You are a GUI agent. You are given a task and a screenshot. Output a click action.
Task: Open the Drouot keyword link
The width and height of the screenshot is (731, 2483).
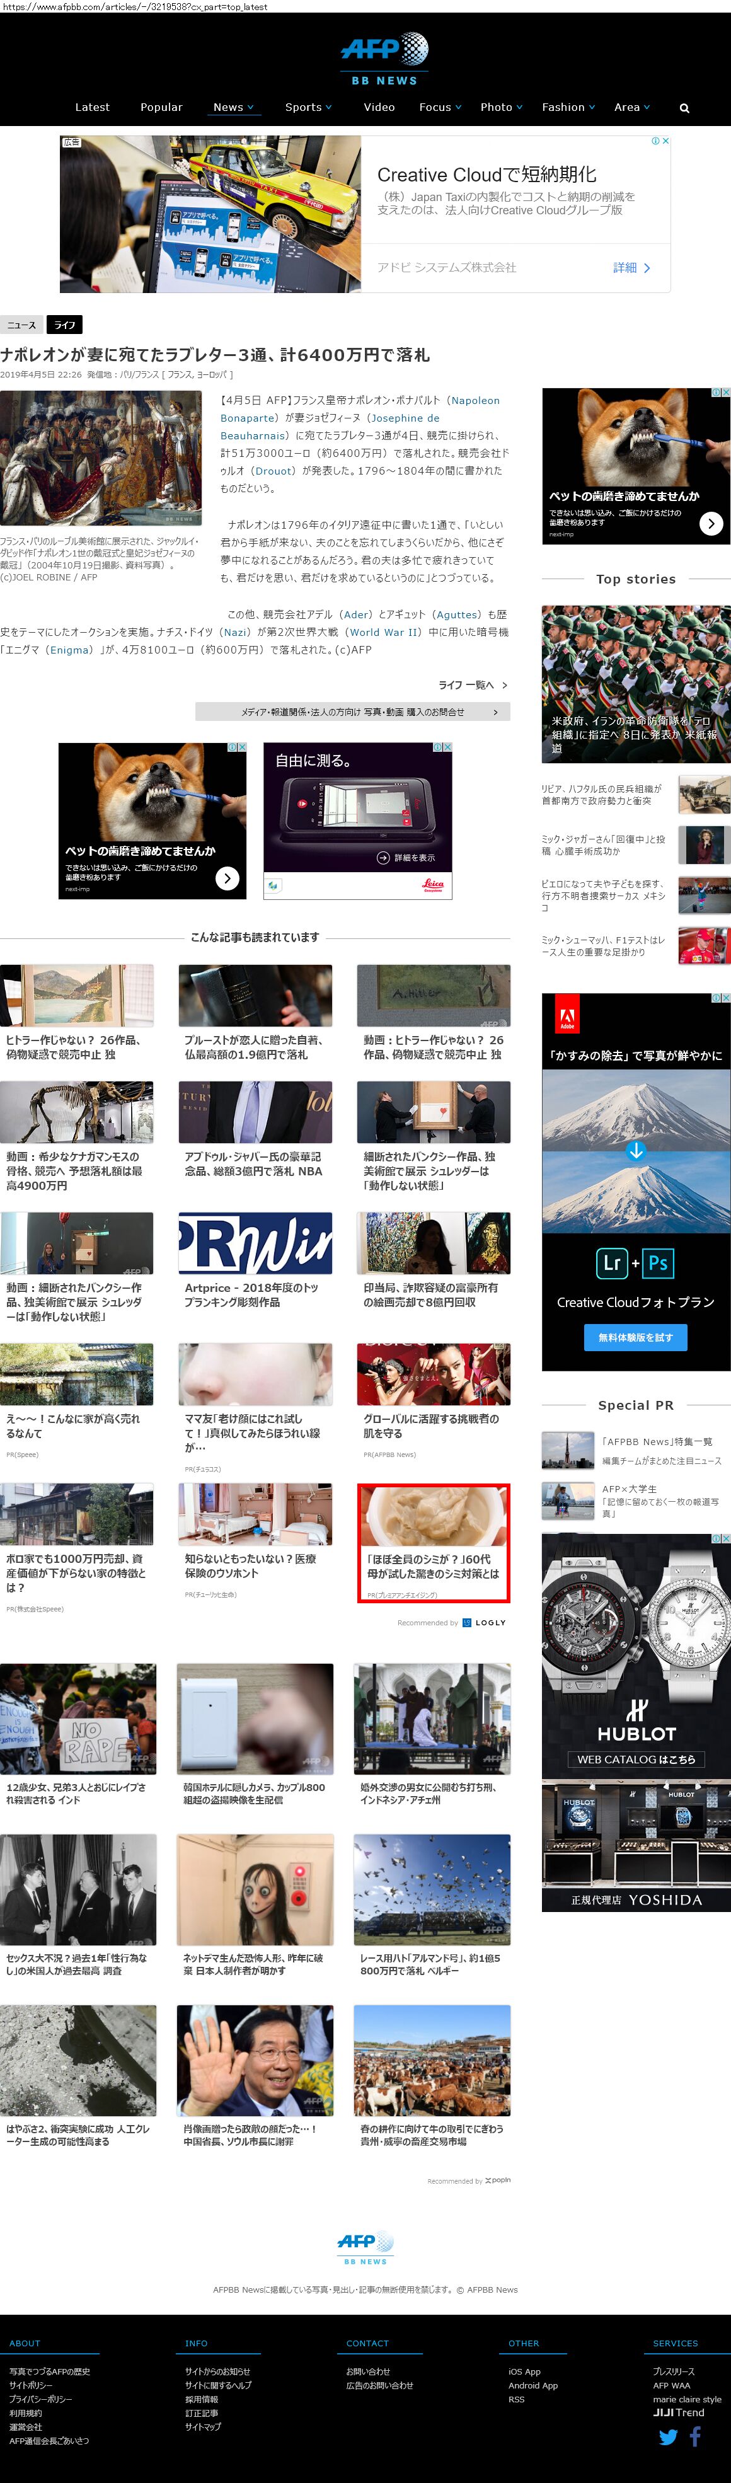(273, 471)
